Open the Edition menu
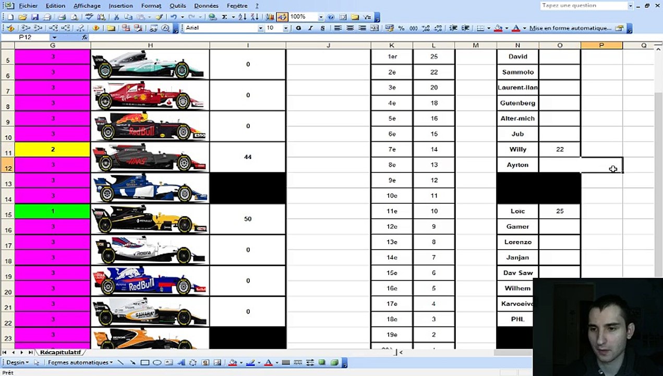The image size is (663, 376). 55,6
